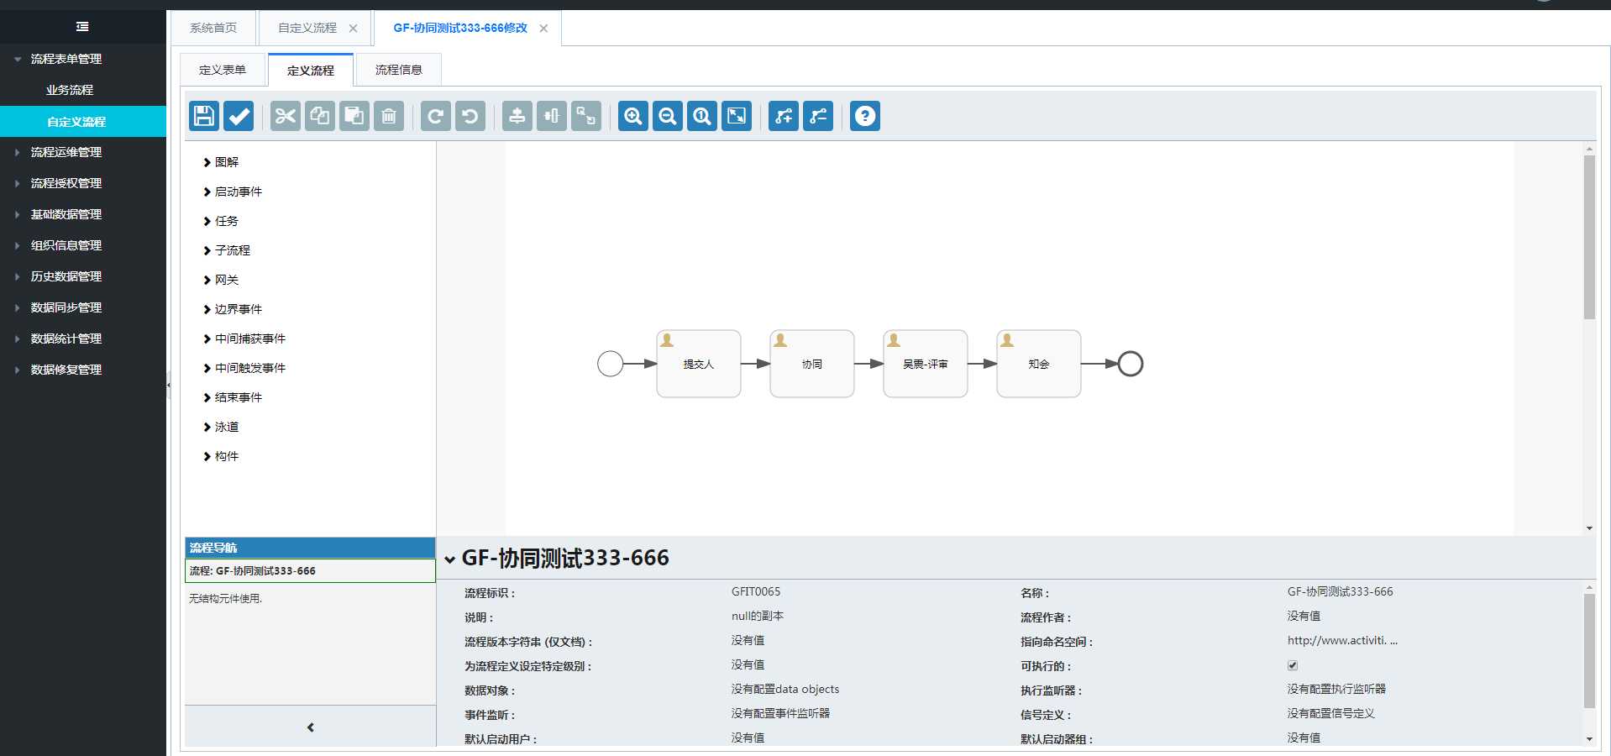Collapse the GF-协同测试333-666 properties header
Screen dimensions: 1611x756
[450, 559]
